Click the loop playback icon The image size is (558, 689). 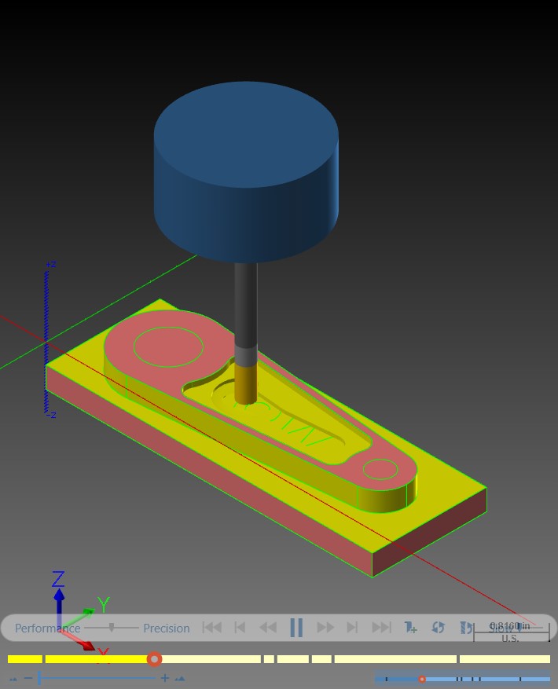coord(438,628)
